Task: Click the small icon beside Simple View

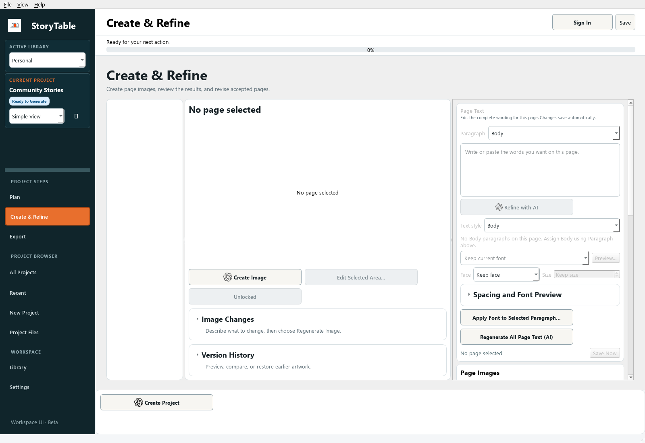Action: click(76, 116)
